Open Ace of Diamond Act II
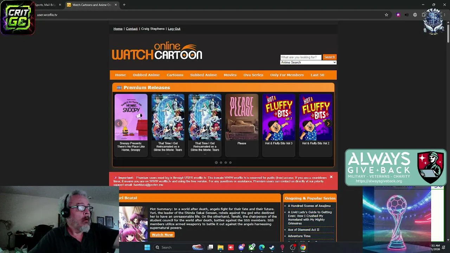 (x=304, y=230)
